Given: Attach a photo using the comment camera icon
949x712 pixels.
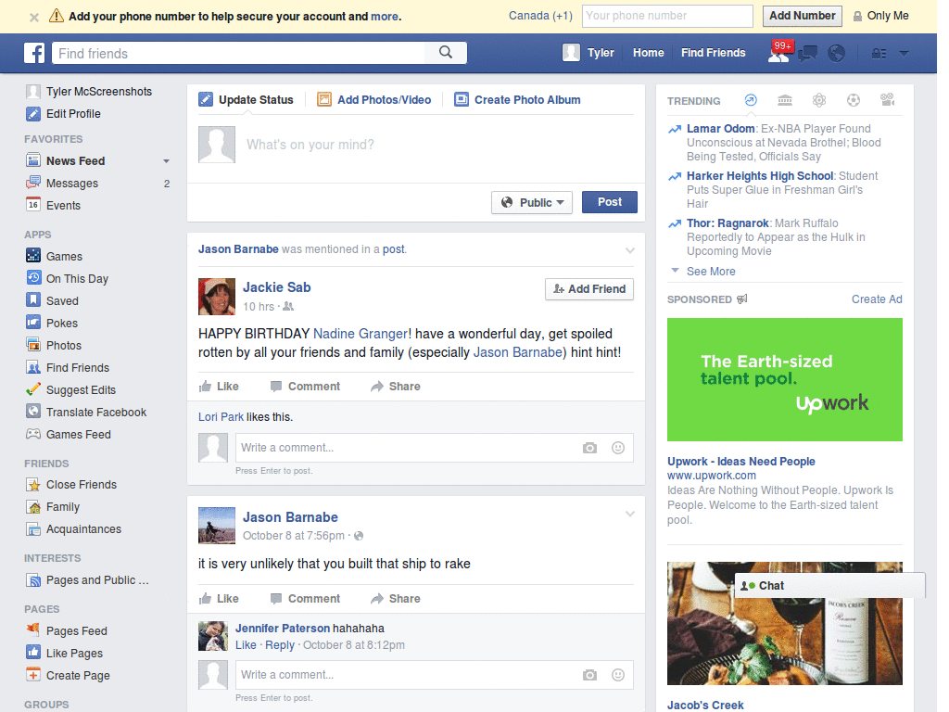Looking at the screenshot, I should tap(589, 448).
